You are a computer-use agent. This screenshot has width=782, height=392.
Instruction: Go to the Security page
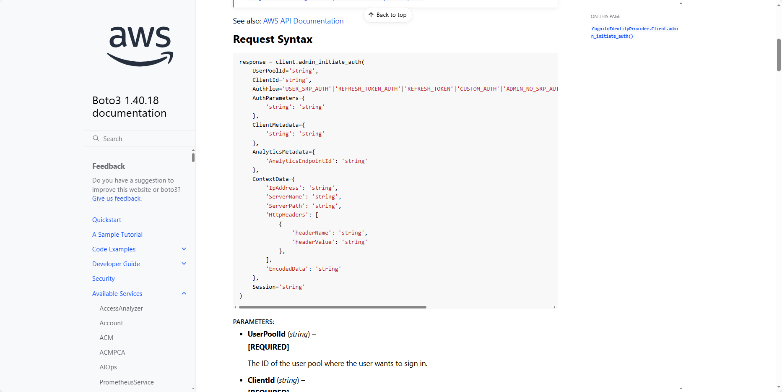tap(104, 279)
